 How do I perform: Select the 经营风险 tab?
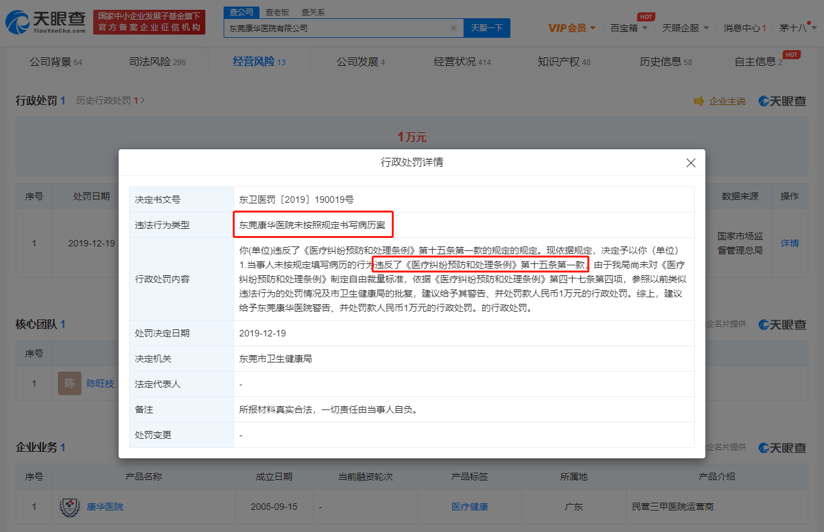point(259,62)
